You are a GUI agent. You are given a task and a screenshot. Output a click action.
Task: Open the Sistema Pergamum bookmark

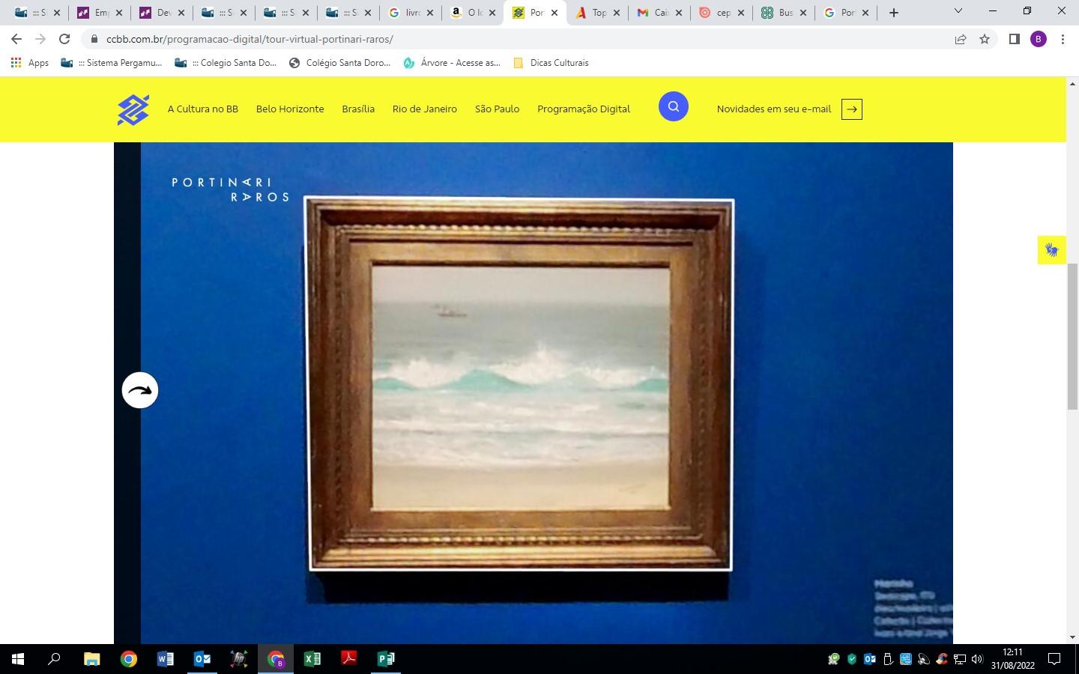pyautogui.click(x=112, y=63)
